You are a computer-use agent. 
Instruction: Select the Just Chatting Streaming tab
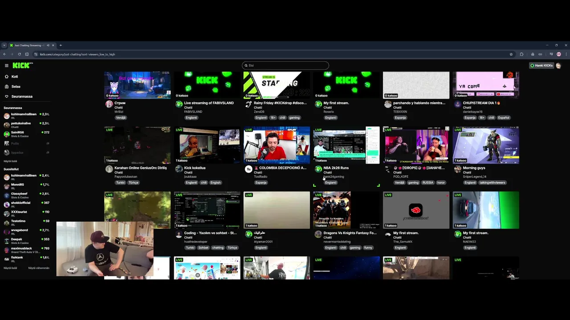click(28, 45)
